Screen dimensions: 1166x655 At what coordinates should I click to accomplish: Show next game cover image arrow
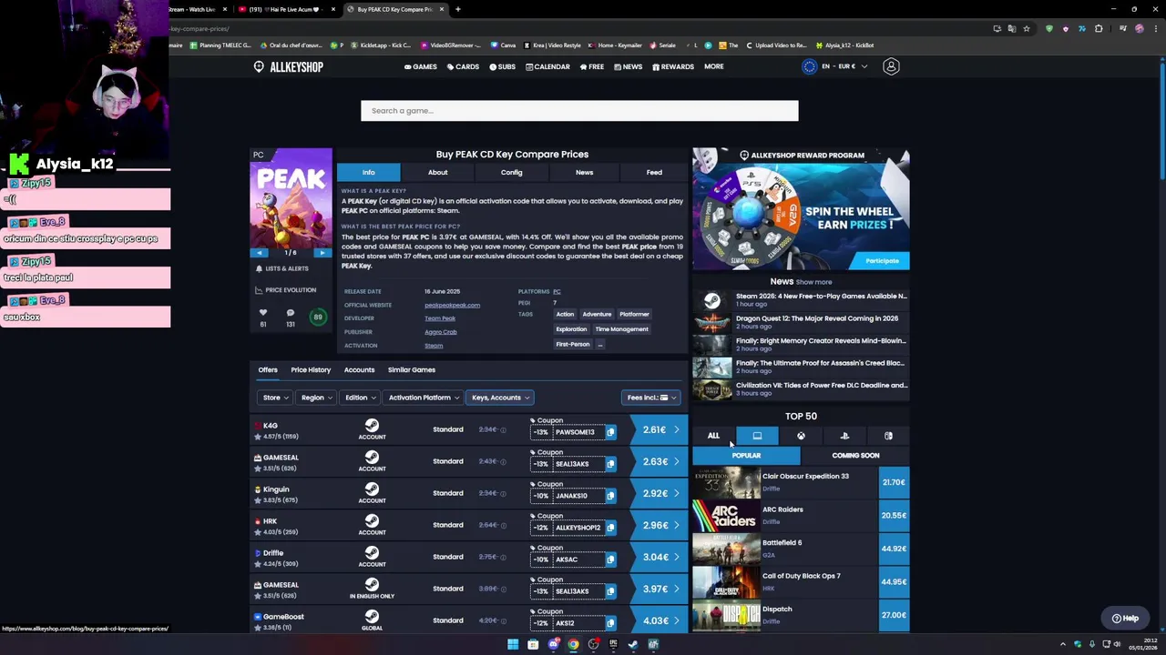(x=322, y=253)
